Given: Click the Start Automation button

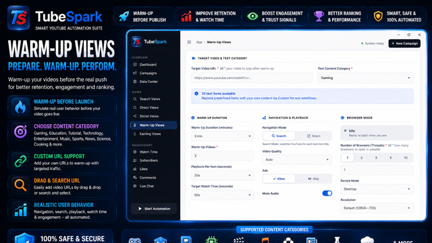Looking at the screenshot, I should [x=154, y=209].
